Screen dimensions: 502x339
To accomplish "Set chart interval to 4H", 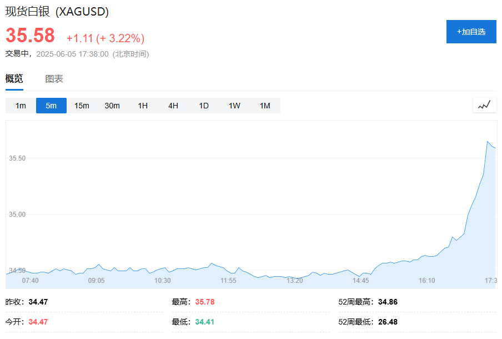I will (173, 106).
